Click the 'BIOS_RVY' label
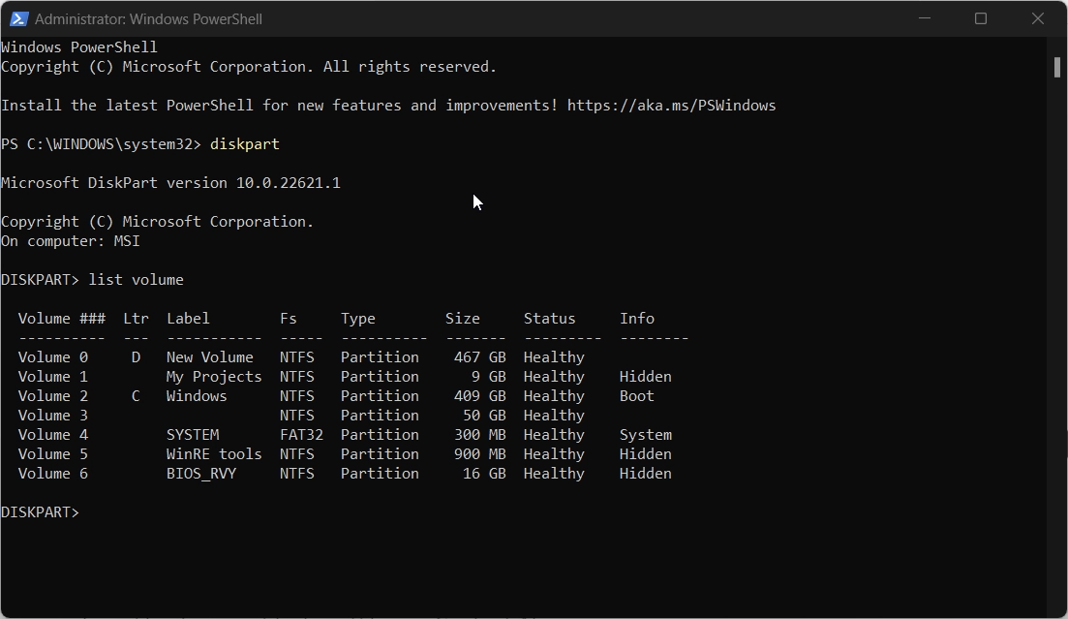 coord(201,474)
